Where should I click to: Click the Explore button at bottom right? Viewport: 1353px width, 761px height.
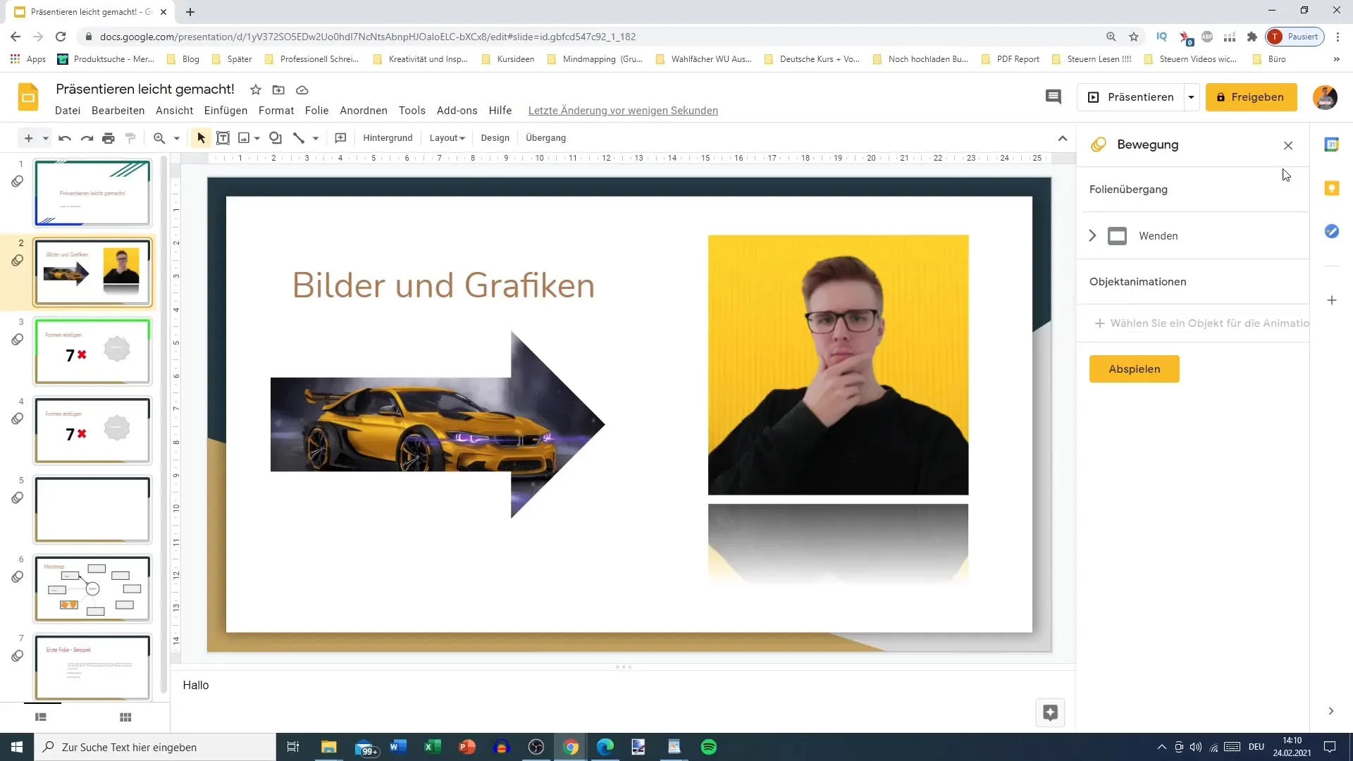pyautogui.click(x=1050, y=712)
